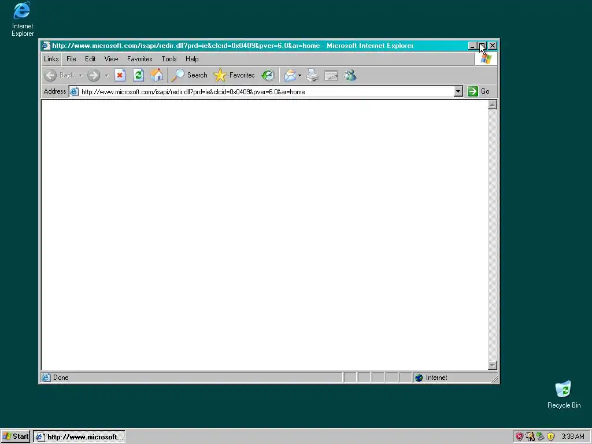Open the Tools menu
The width and height of the screenshot is (592, 444).
tap(169, 59)
